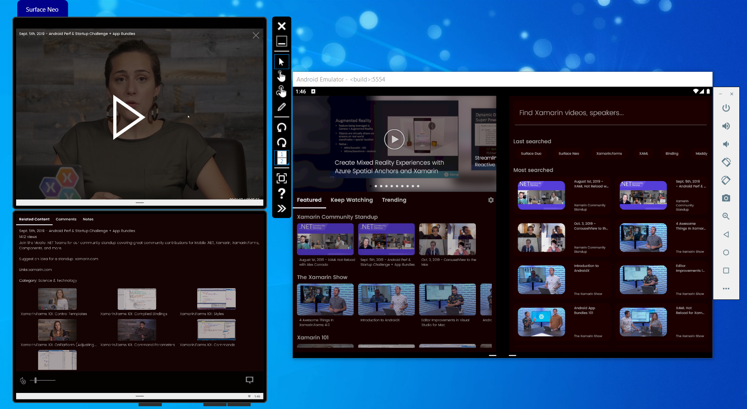Play the Surface Neo video
This screenshot has height=409, width=747.
[x=128, y=117]
